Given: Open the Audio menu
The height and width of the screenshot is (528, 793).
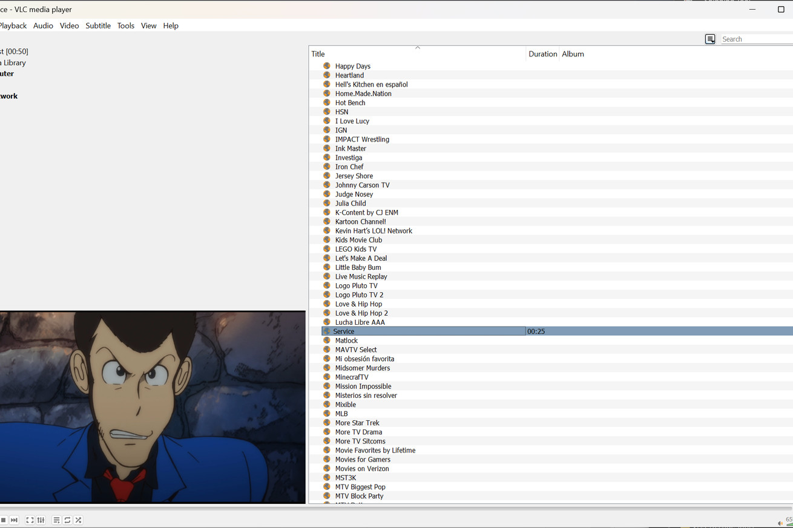Looking at the screenshot, I should tap(43, 25).
